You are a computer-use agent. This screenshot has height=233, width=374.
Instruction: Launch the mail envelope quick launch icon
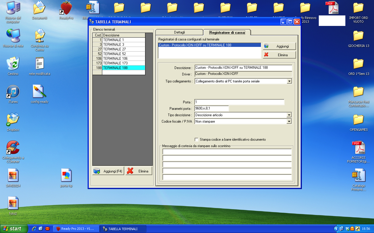[48, 229]
